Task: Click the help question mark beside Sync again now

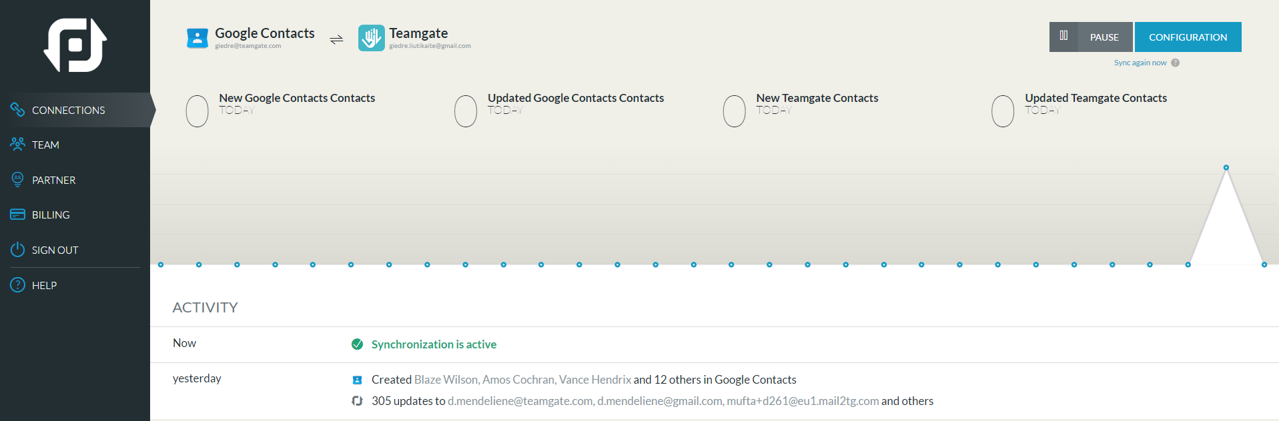Action: (x=1176, y=63)
